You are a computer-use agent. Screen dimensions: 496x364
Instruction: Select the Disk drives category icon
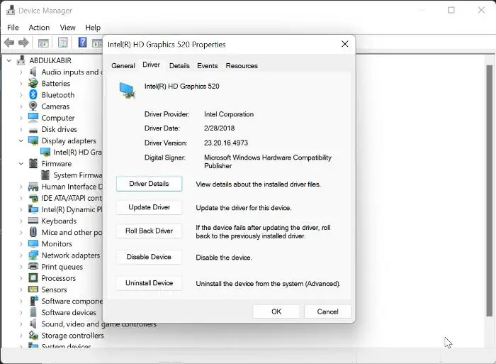(x=33, y=130)
